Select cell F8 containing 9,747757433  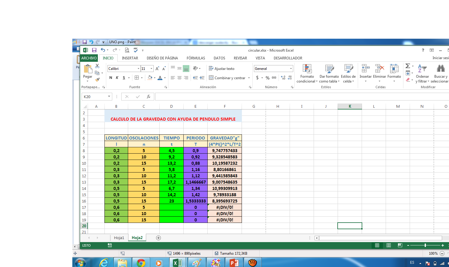(x=224, y=151)
